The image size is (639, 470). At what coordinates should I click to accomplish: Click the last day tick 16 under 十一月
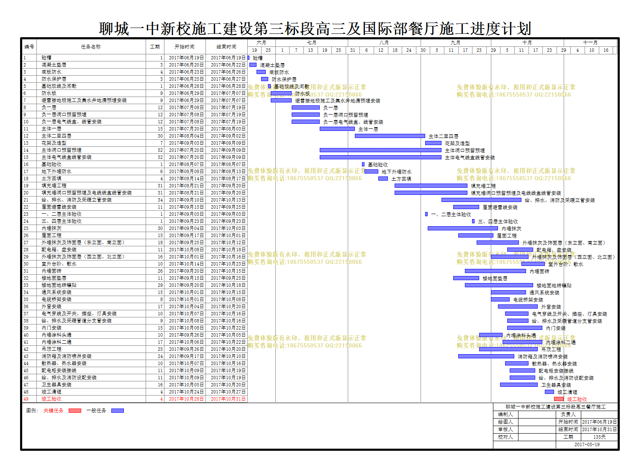click(x=606, y=50)
